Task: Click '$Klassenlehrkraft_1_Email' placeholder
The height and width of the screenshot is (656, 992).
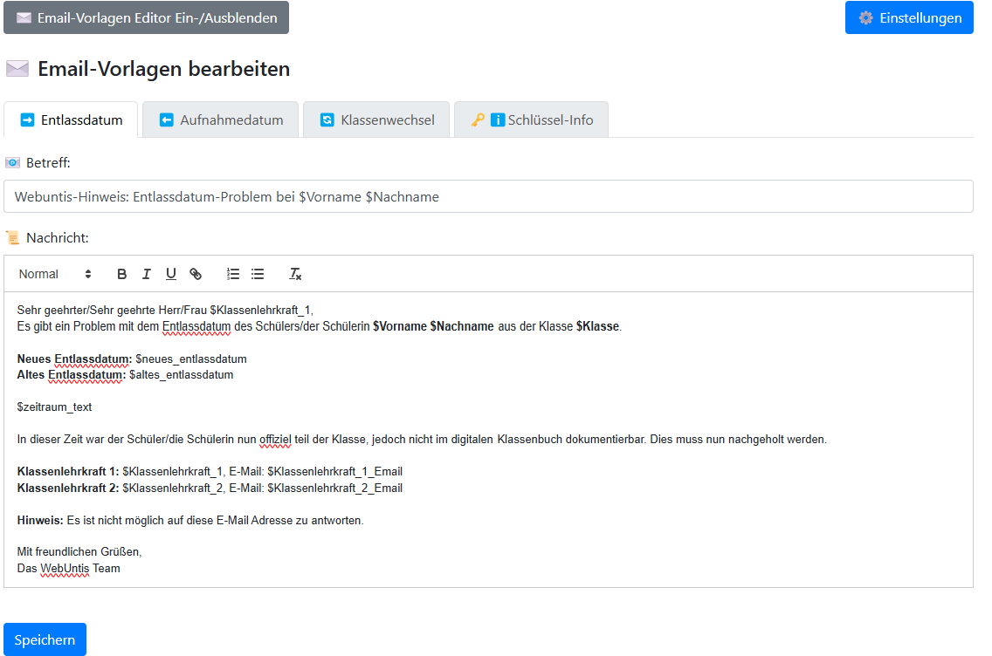Action: (334, 471)
